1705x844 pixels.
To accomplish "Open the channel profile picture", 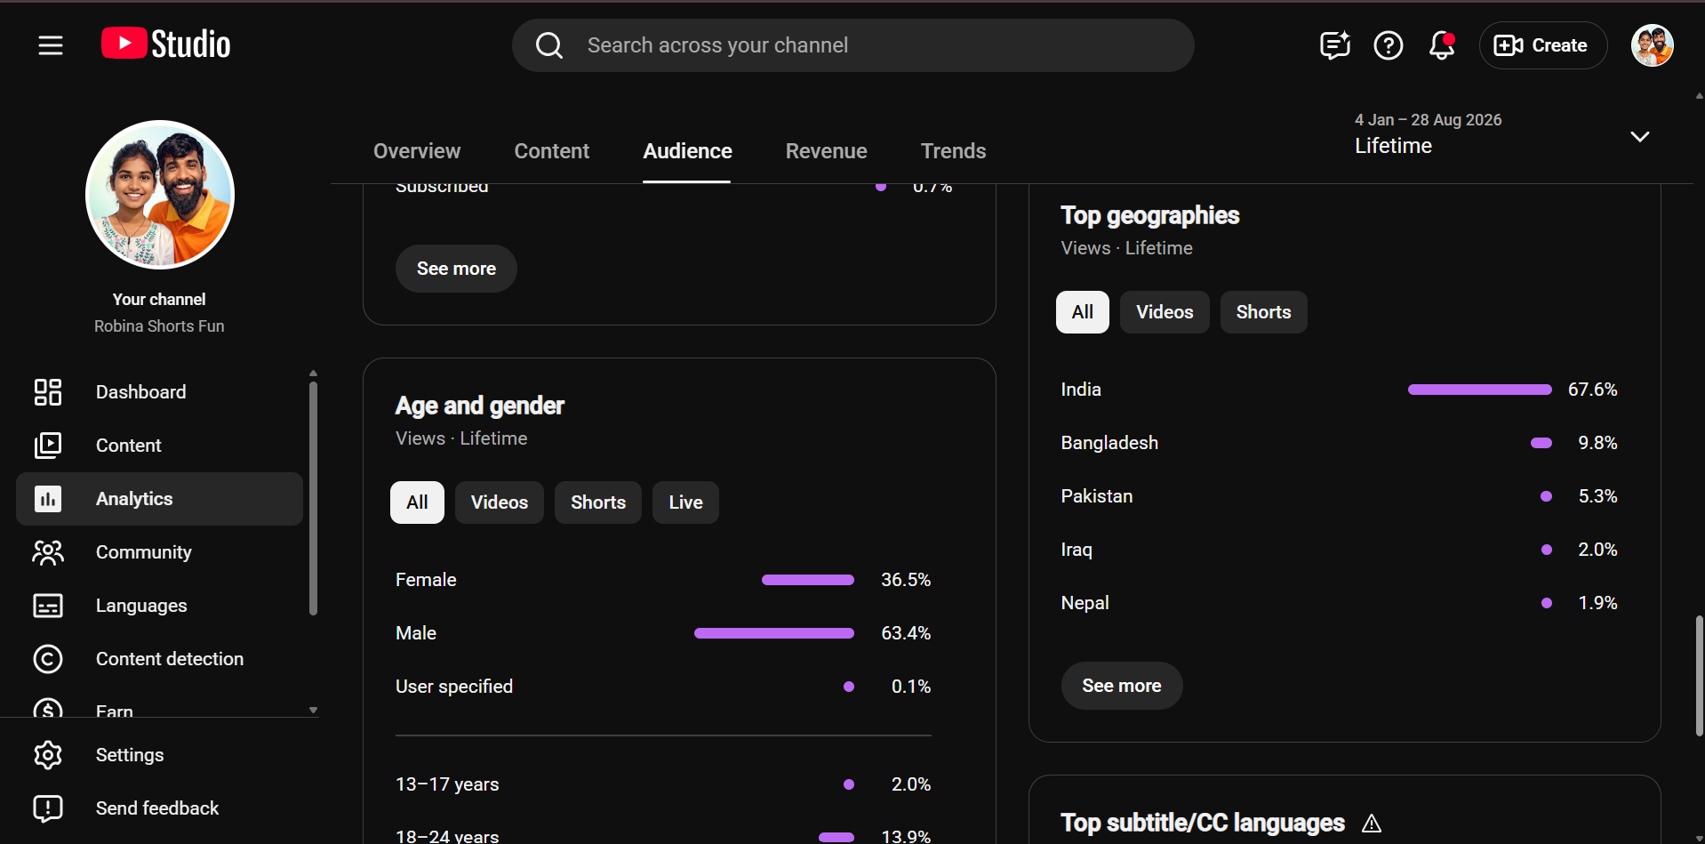I will point(160,195).
